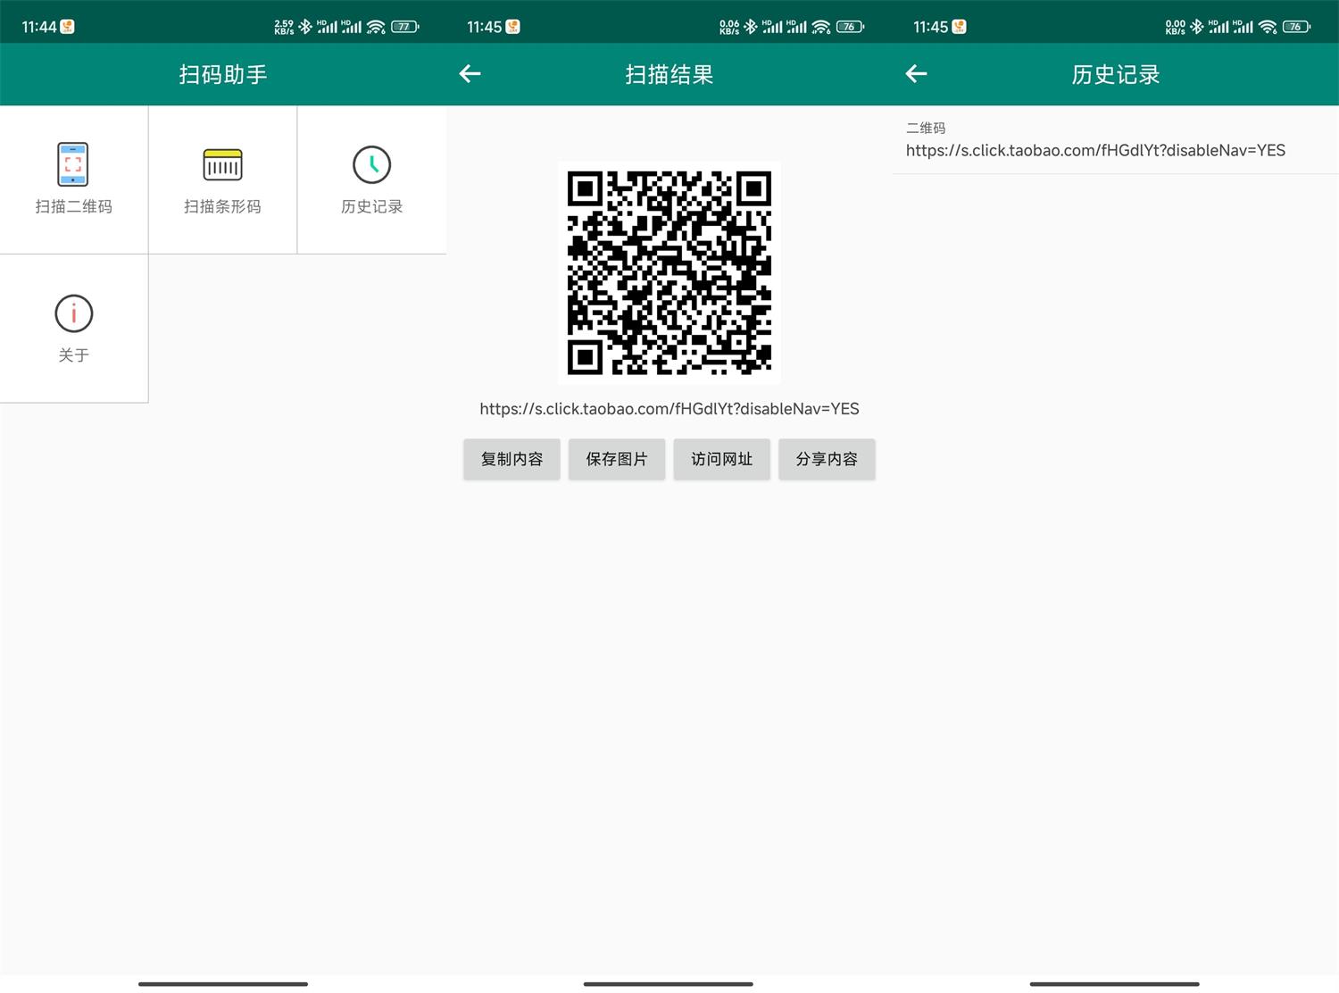Select the 扫描二维码 scan QR code icon
The height and width of the screenshot is (993, 1339).
[x=74, y=164]
